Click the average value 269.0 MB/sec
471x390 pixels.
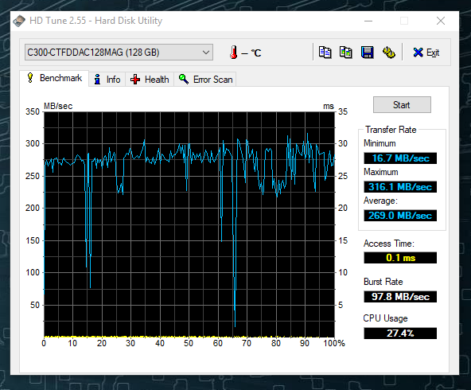pyautogui.click(x=400, y=216)
